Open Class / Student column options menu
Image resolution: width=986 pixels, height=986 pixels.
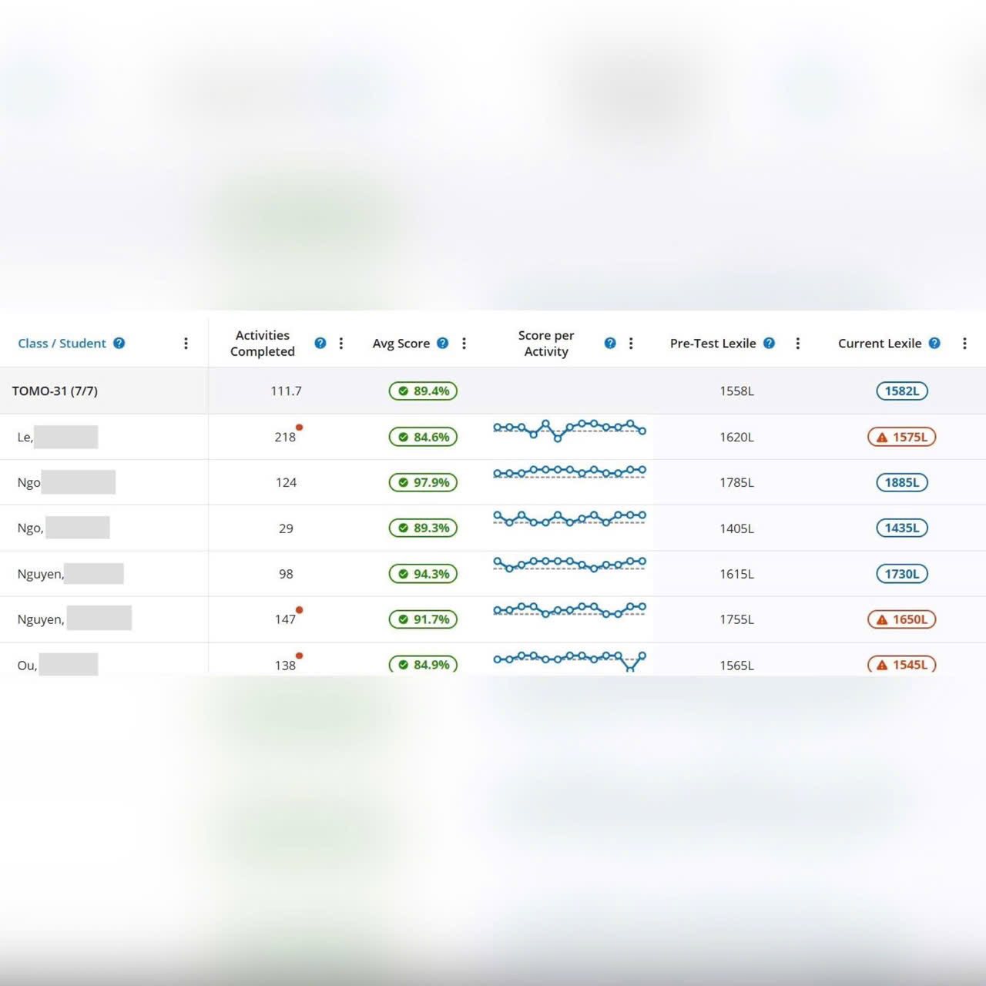[x=186, y=344]
